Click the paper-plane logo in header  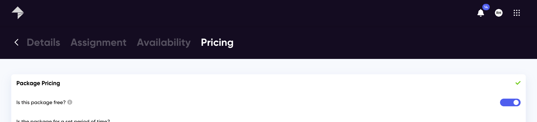point(18,13)
